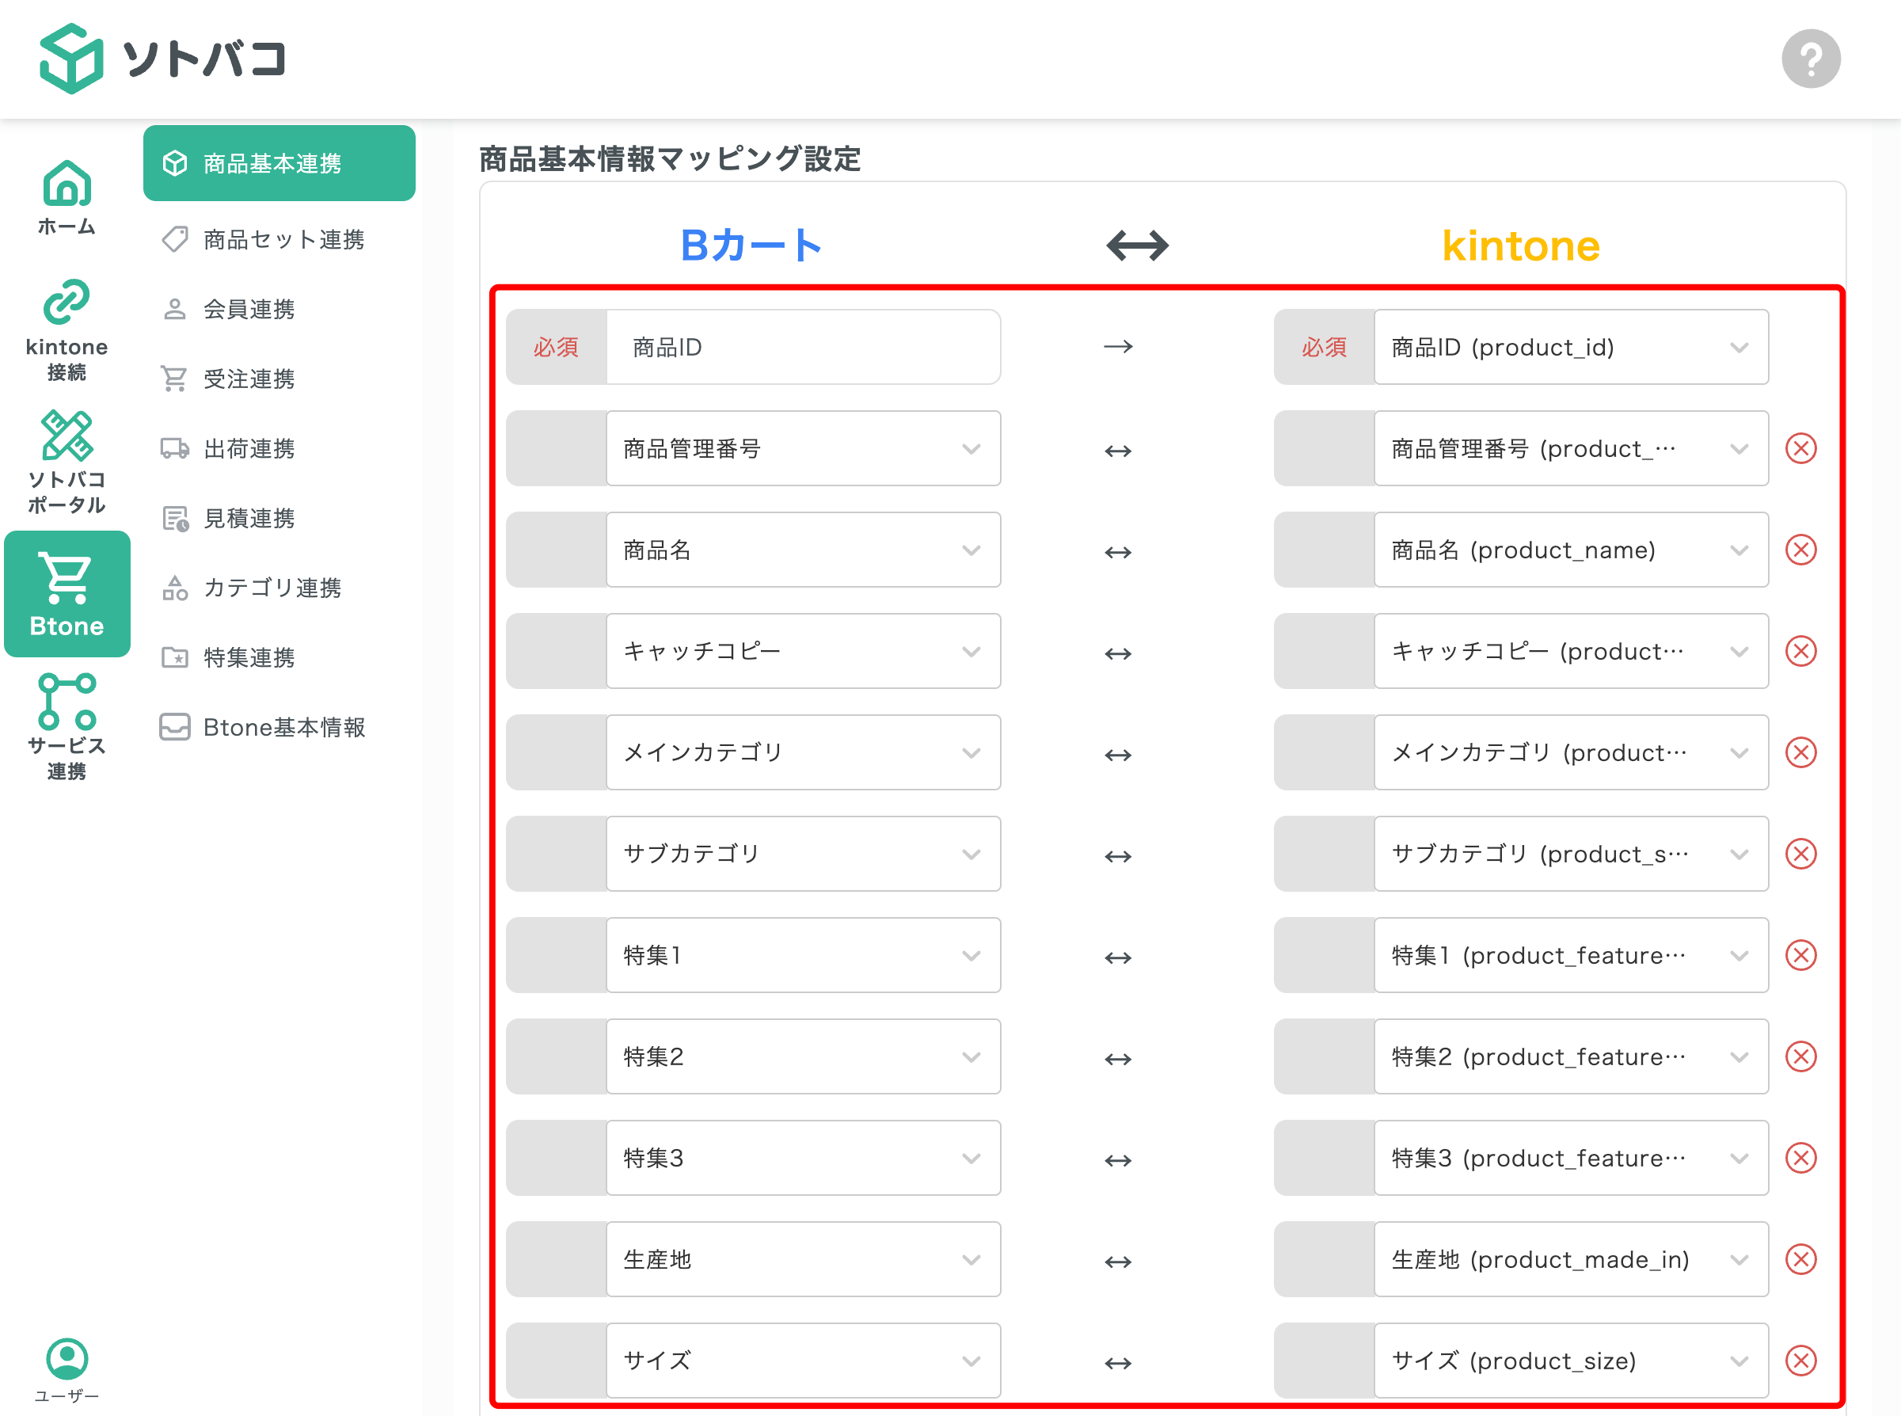Expand the 商品管理番号 Bカート dropdown

pos(803,448)
